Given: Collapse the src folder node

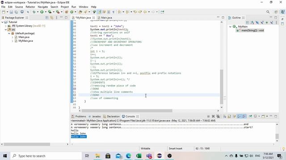Looking at the screenshot, I should 6,30.
